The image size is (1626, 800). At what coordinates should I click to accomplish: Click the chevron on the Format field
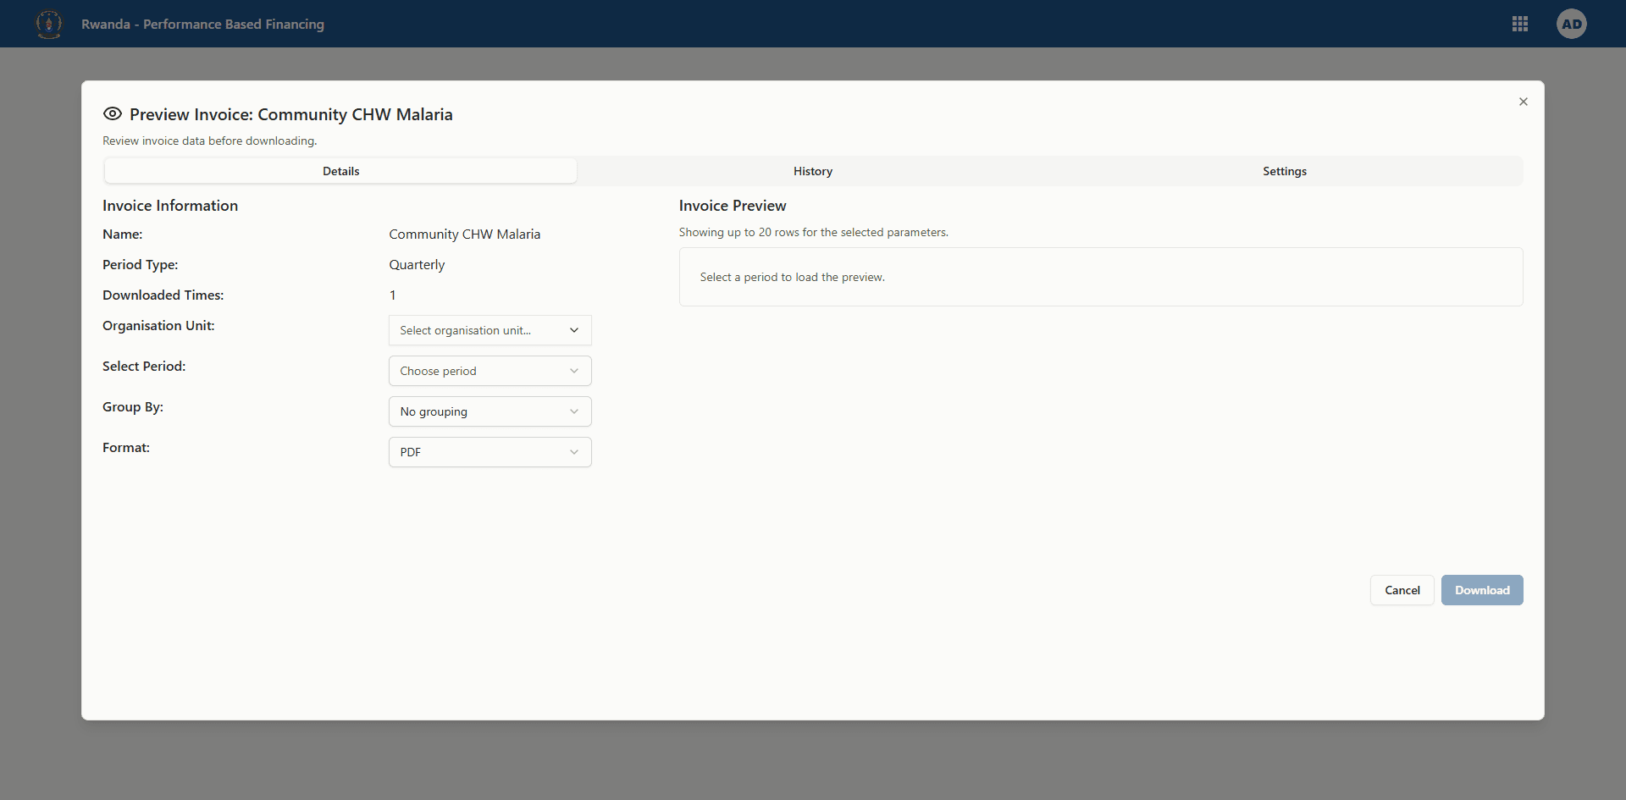pyautogui.click(x=574, y=452)
